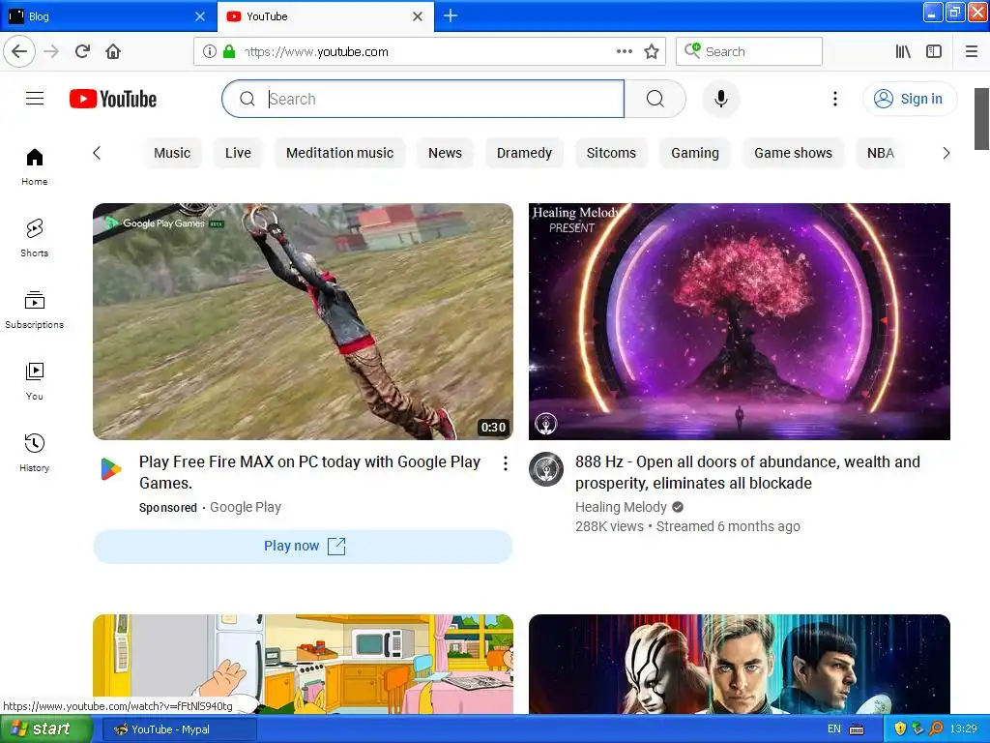Open browser hamburger application menu
Screen dimensions: 990x743
pyautogui.click(x=971, y=51)
